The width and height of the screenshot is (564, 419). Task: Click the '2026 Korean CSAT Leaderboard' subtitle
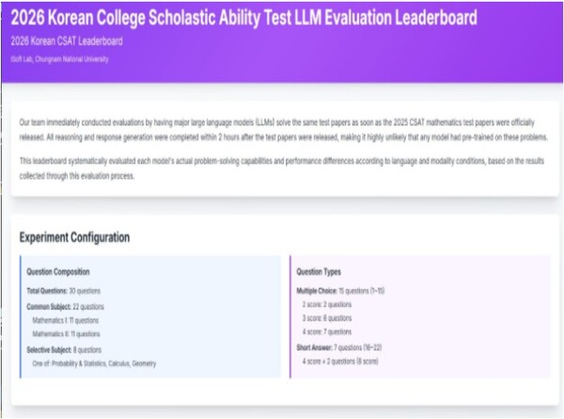point(66,41)
